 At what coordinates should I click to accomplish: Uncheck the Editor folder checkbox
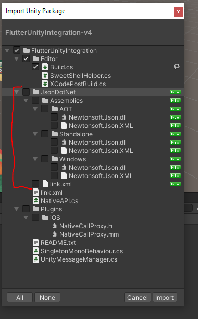(x=26, y=58)
